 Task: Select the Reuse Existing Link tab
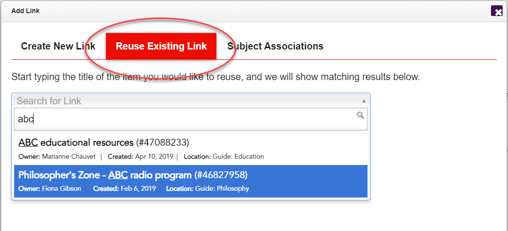(161, 47)
